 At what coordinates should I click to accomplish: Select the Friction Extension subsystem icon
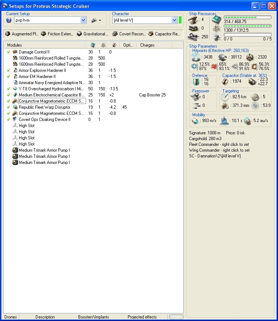coord(43,34)
